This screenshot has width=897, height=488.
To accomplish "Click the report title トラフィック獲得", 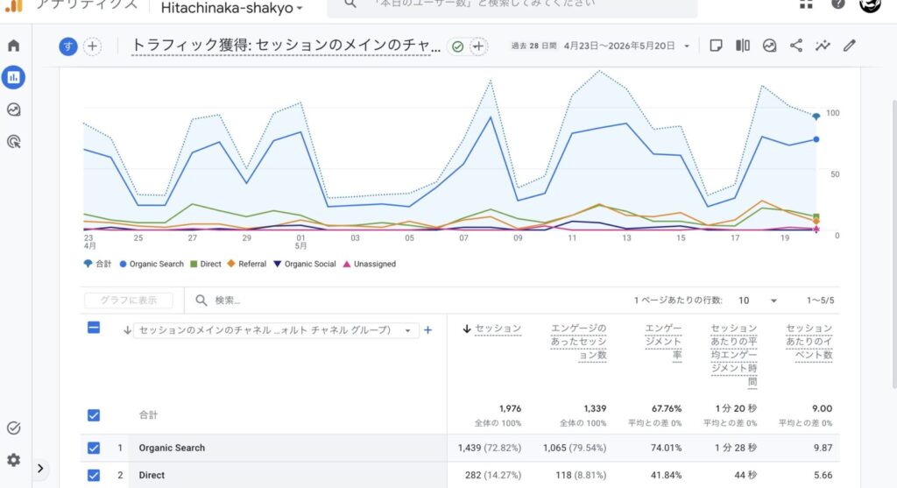I will click(x=286, y=46).
